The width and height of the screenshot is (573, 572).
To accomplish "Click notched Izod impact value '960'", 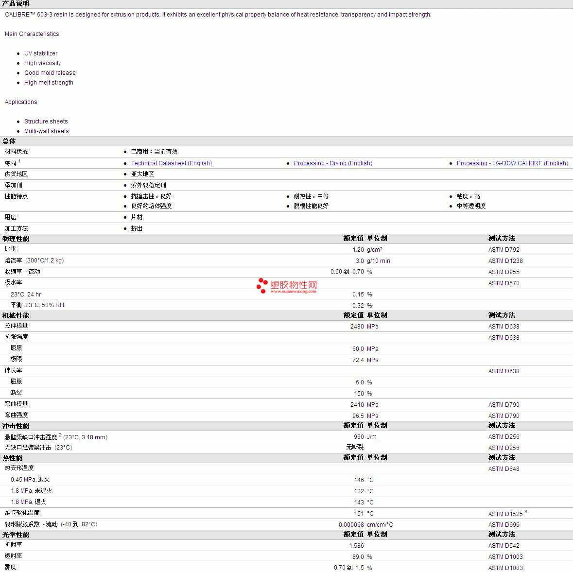I will (x=359, y=437).
